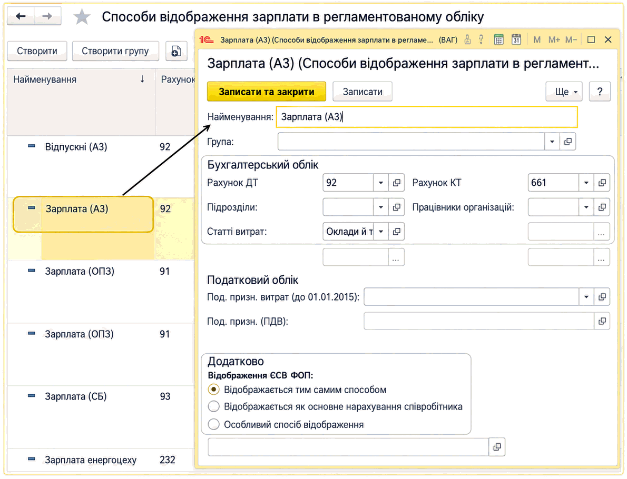Open item icon of Под. призн. витрат field

(602, 297)
